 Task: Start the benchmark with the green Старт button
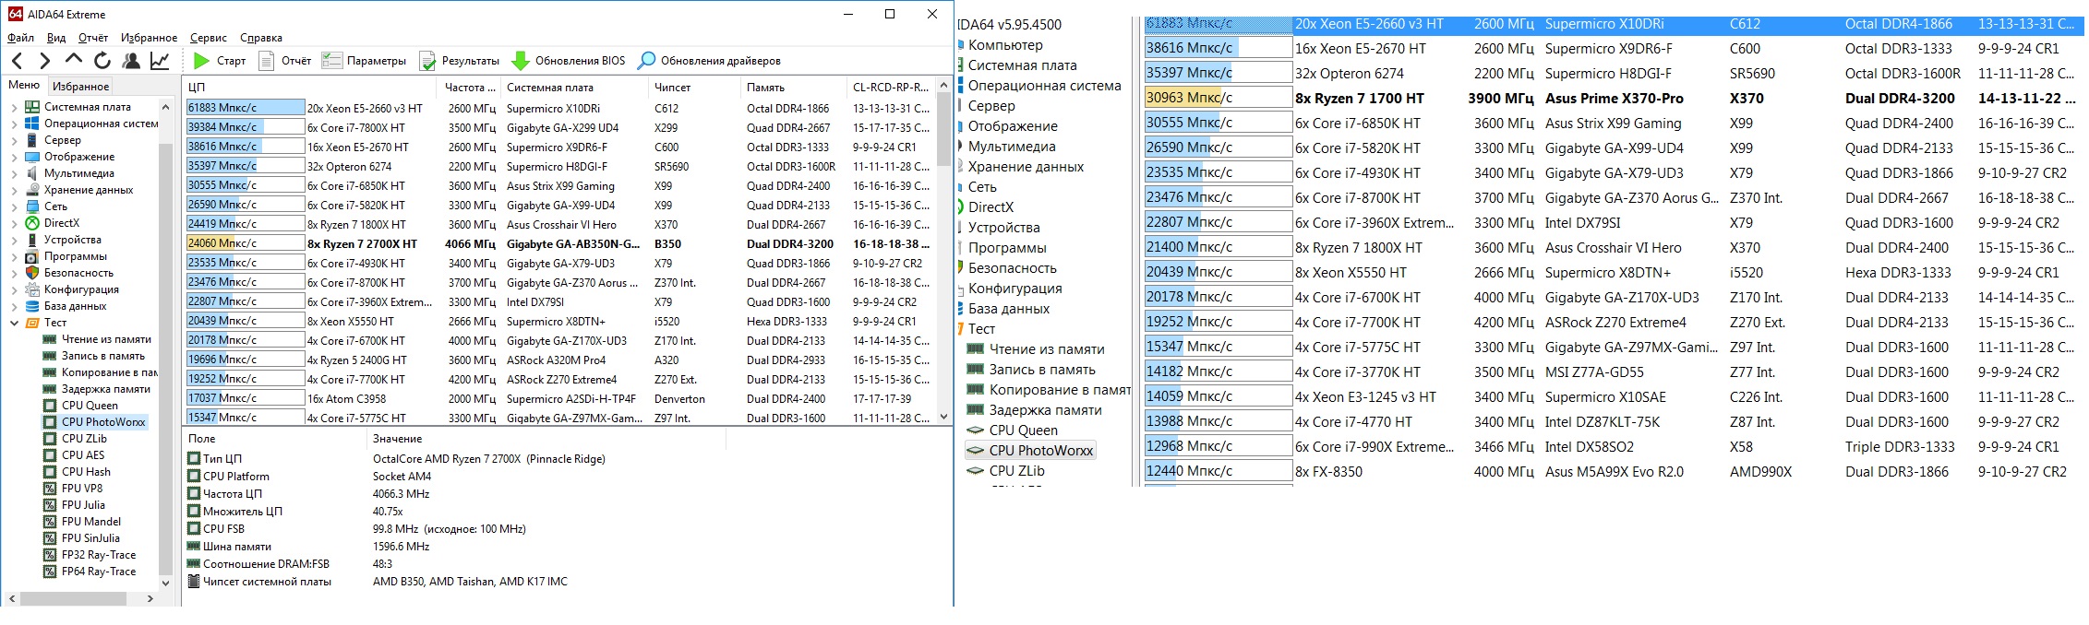[x=220, y=61]
